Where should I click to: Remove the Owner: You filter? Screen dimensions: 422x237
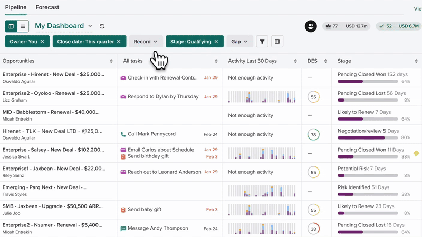click(x=42, y=42)
